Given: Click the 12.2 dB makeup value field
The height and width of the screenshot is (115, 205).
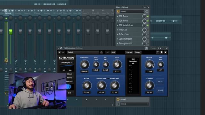Looking at the screenshot, I should tap(149, 72).
